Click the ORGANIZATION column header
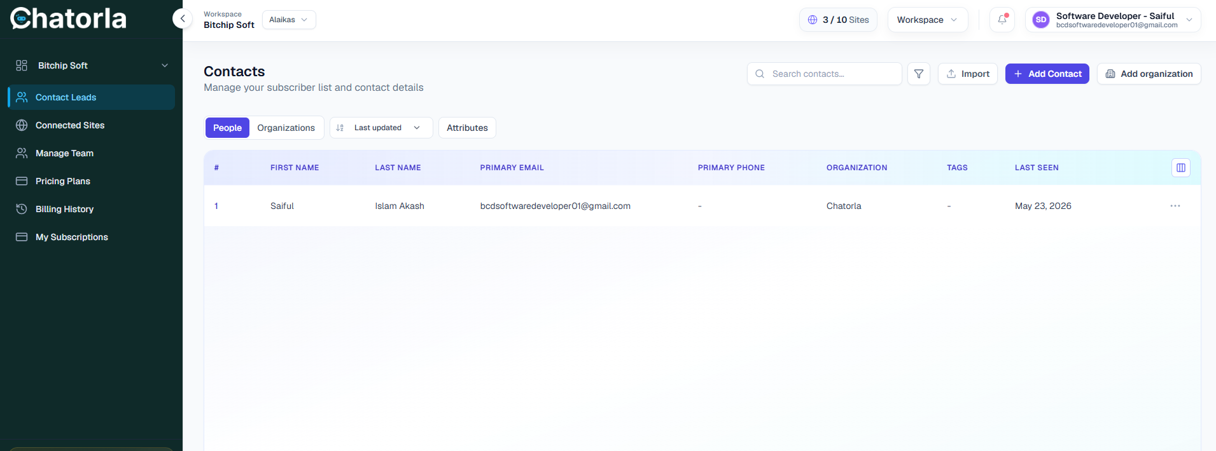This screenshot has width=1216, height=451. [856, 168]
